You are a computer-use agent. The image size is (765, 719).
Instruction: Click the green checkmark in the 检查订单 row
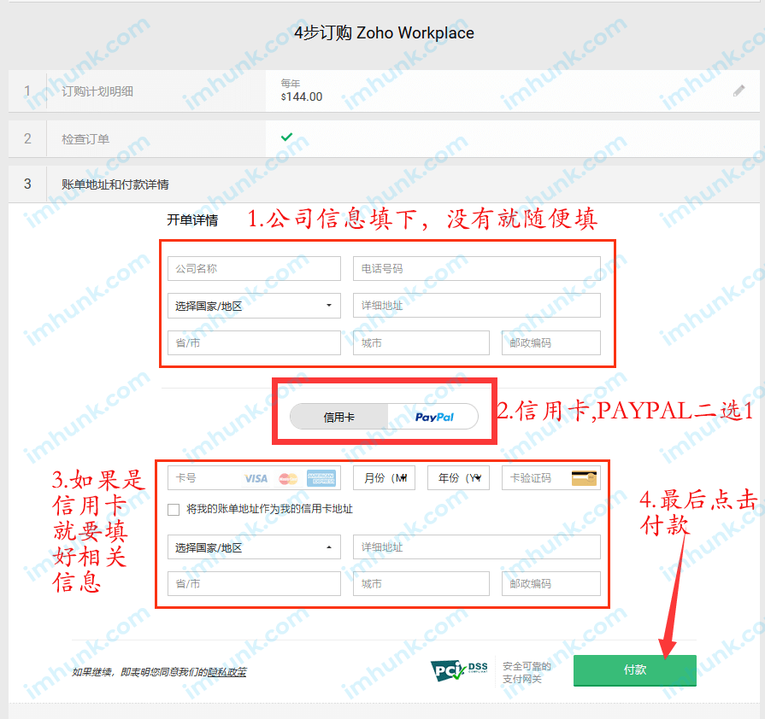point(287,137)
